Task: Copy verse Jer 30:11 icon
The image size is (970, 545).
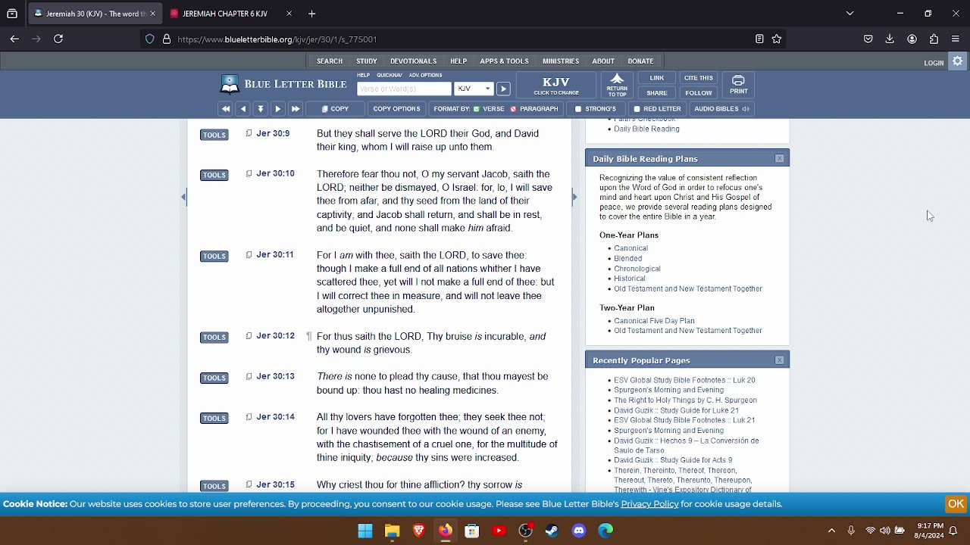Action: click(249, 254)
